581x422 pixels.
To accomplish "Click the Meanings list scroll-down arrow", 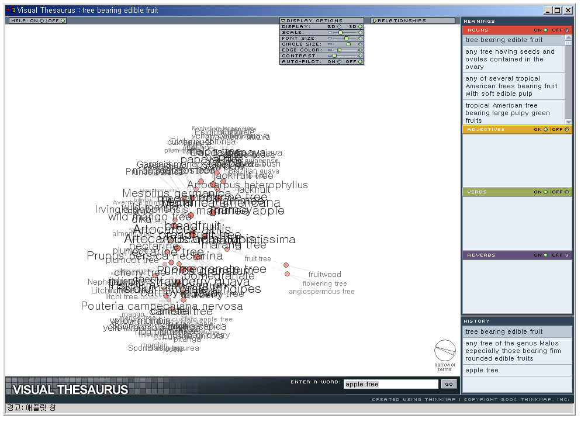I will click(x=568, y=122).
